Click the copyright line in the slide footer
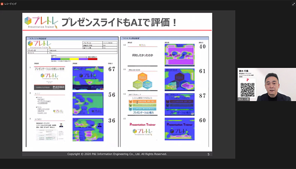This screenshot has width=296, height=169. click(117, 154)
